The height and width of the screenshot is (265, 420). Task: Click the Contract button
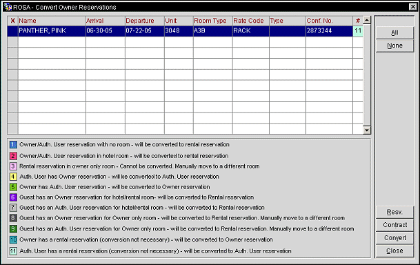[x=394, y=225]
